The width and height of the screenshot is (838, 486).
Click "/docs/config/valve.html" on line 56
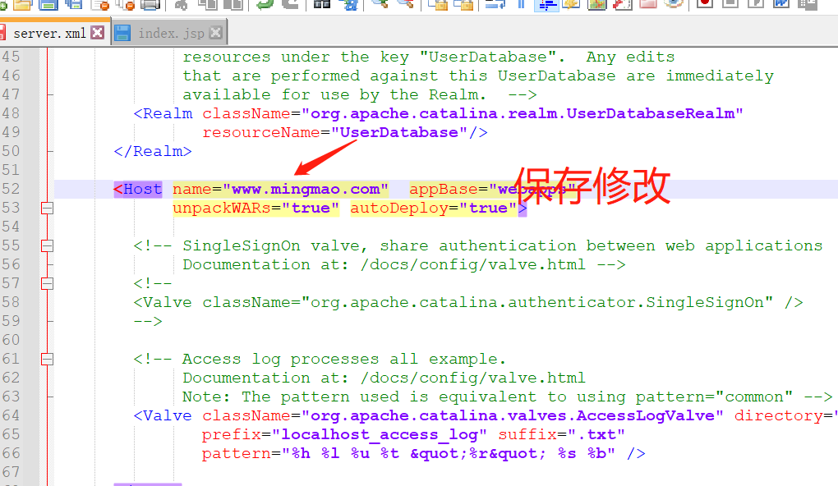click(473, 264)
